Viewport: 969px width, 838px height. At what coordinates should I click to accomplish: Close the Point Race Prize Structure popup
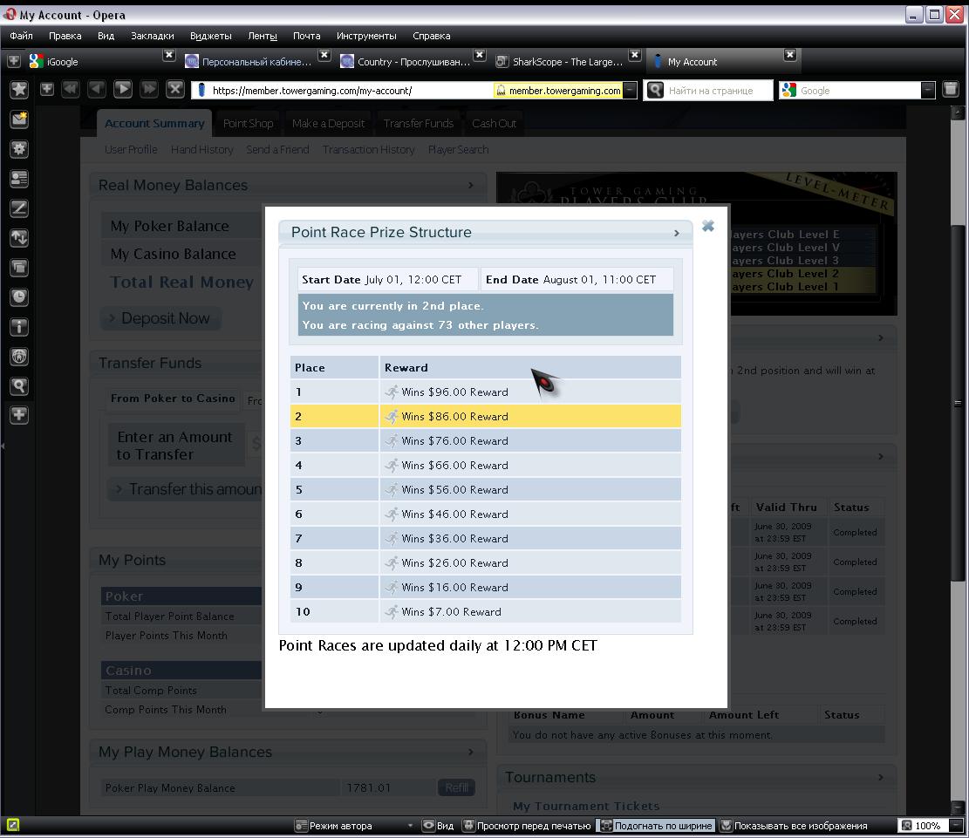pyautogui.click(x=708, y=226)
